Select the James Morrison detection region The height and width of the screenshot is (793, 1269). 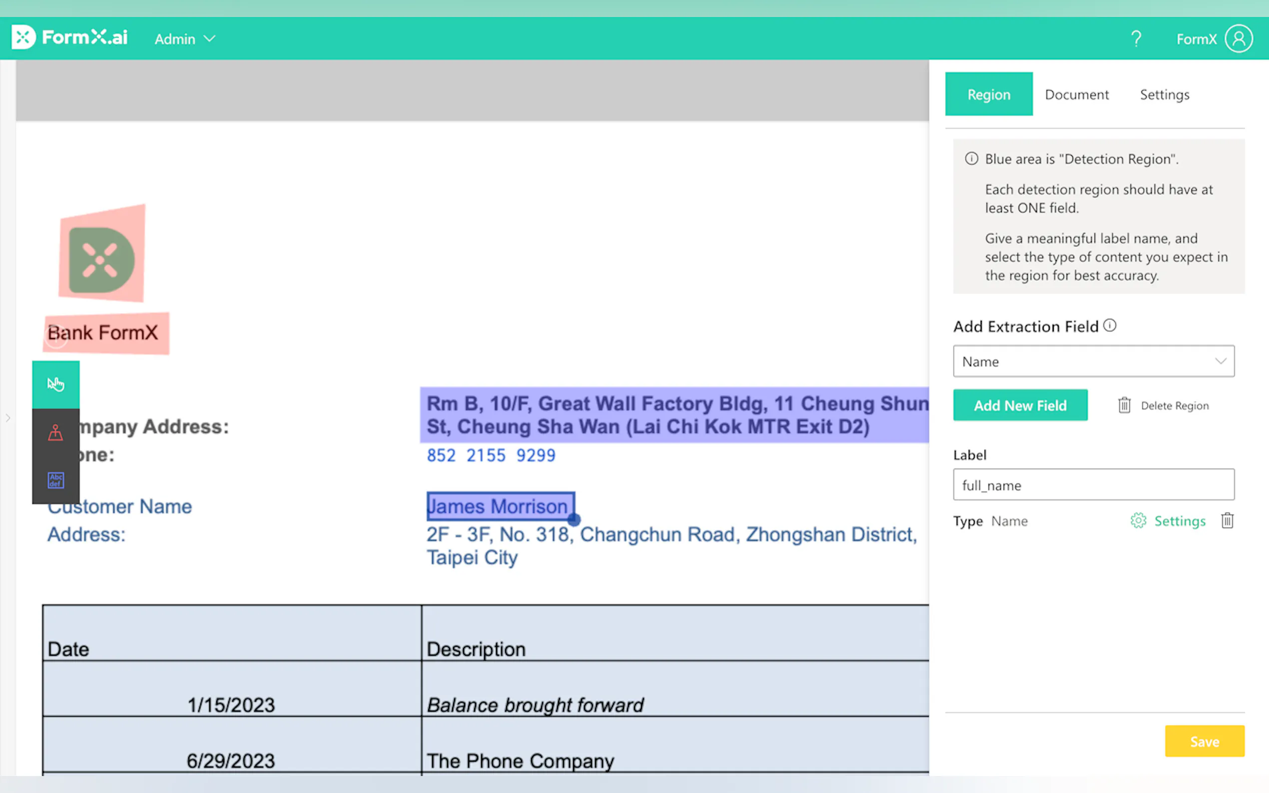500,506
